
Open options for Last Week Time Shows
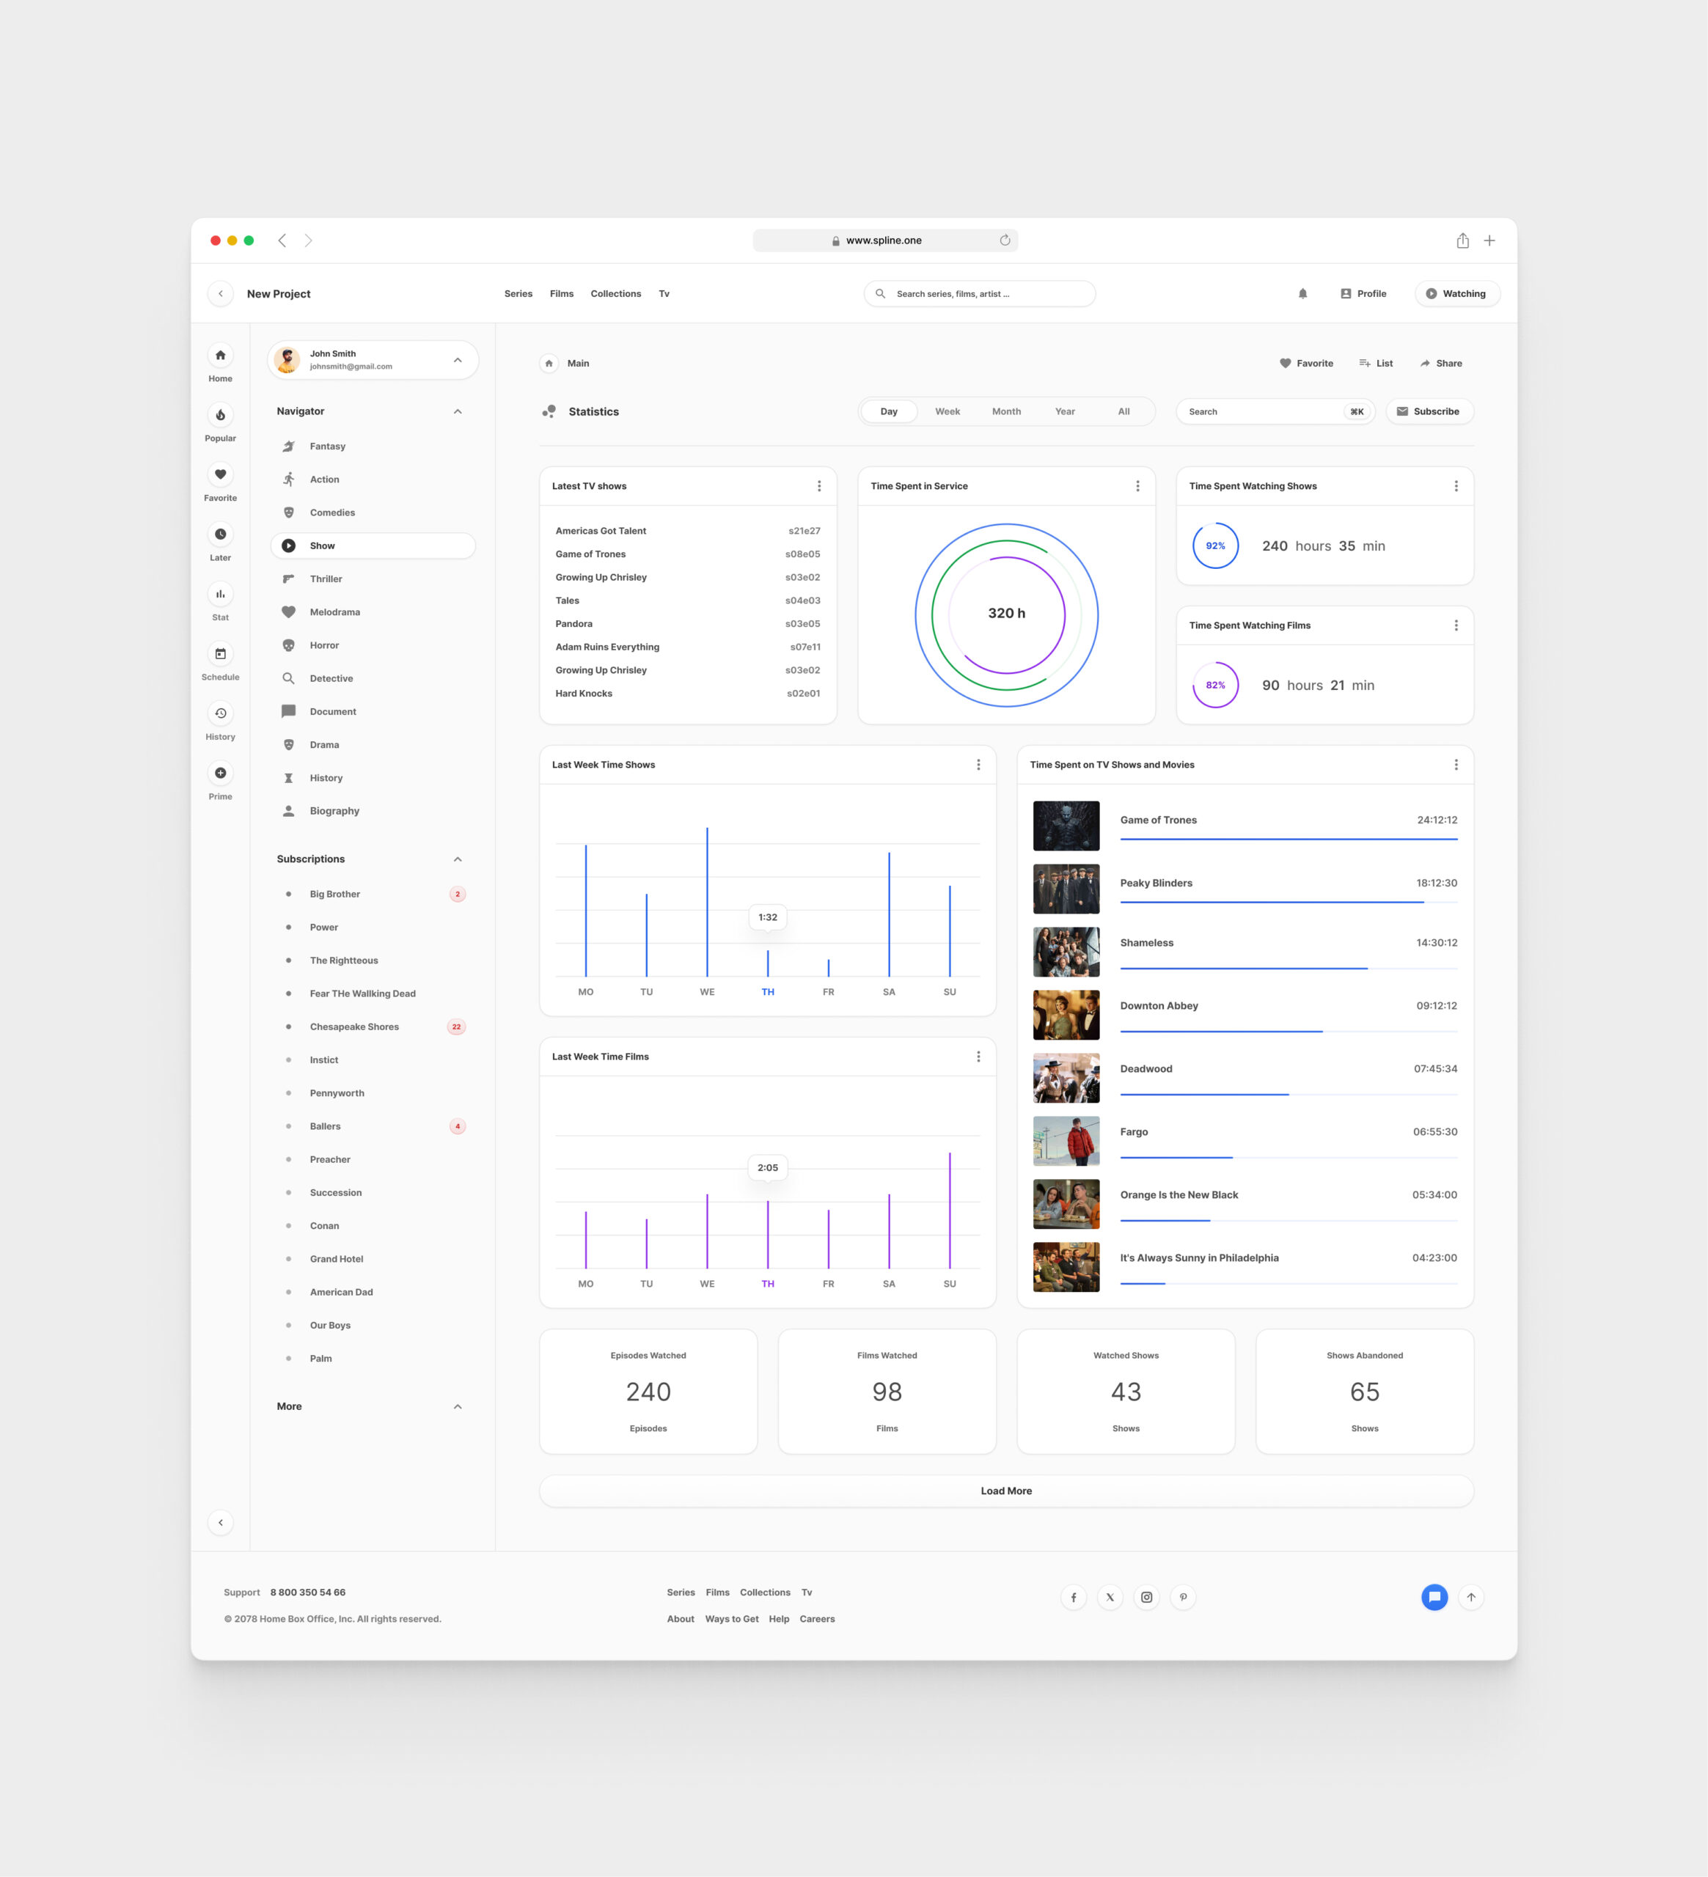[x=978, y=765]
